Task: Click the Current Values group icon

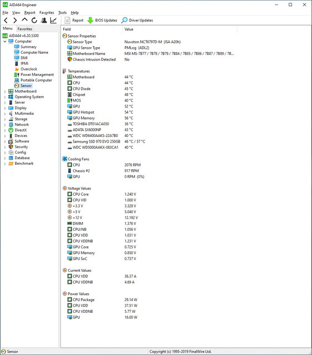Action: tap(65, 270)
